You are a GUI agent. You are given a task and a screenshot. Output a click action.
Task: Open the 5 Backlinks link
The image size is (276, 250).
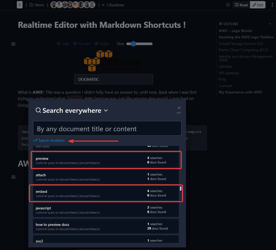113,5
